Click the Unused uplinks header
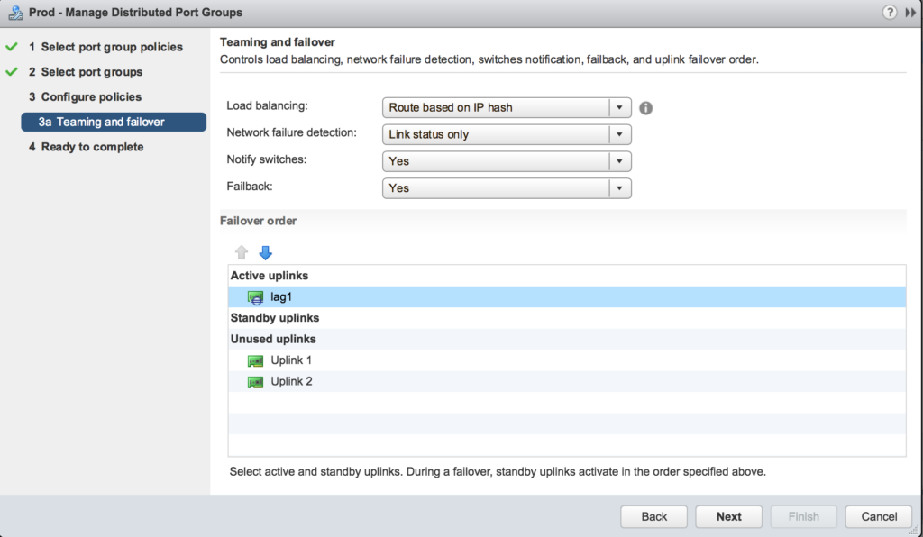The height and width of the screenshot is (537, 923). click(273, 340)
